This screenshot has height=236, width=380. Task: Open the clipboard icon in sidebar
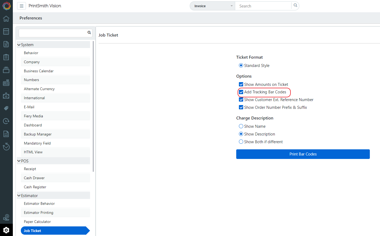pos(6,57)
